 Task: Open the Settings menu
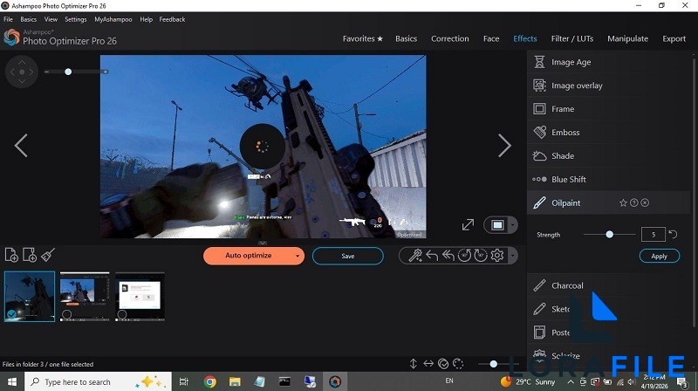click(76, 19)
